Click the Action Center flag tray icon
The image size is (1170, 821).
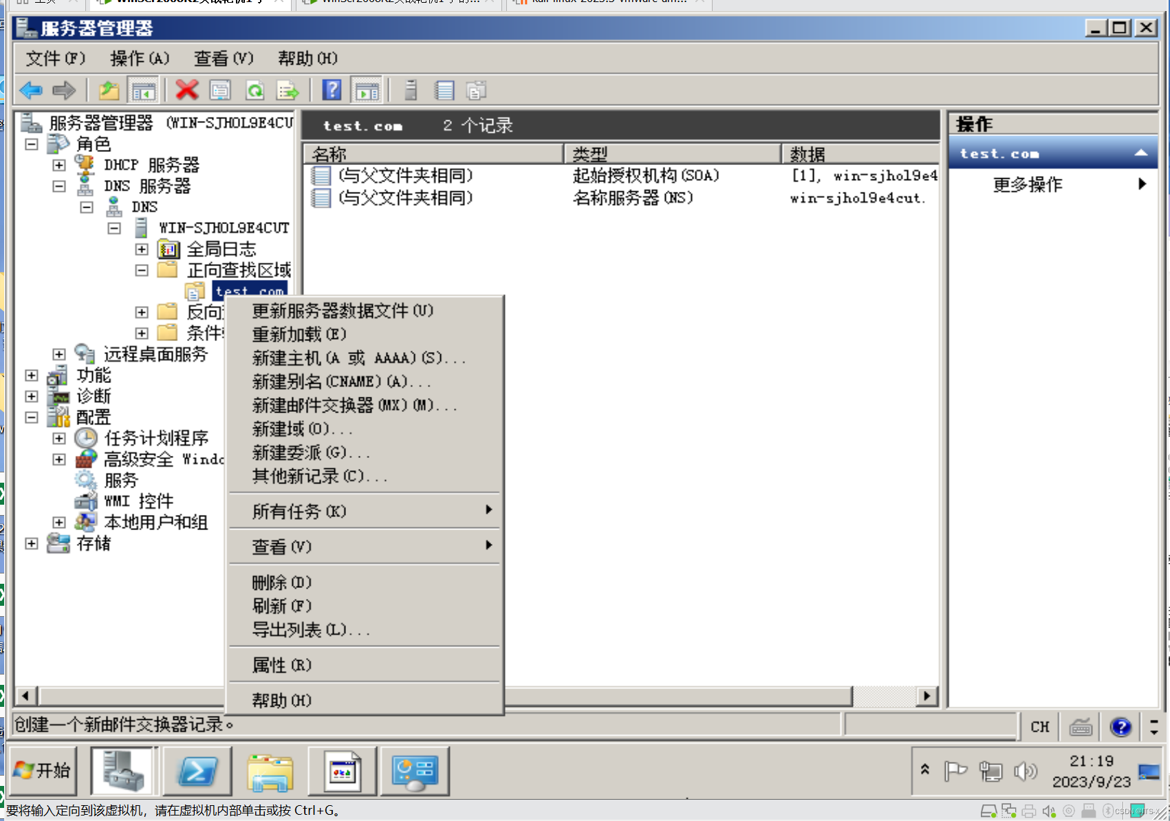955,771
